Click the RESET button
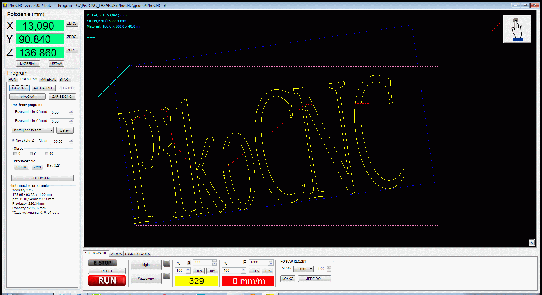 [x=107, y=271]
